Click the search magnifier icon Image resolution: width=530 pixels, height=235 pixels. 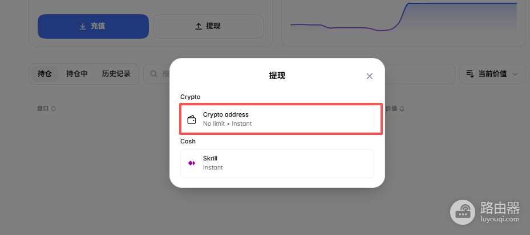click(154, 74)
